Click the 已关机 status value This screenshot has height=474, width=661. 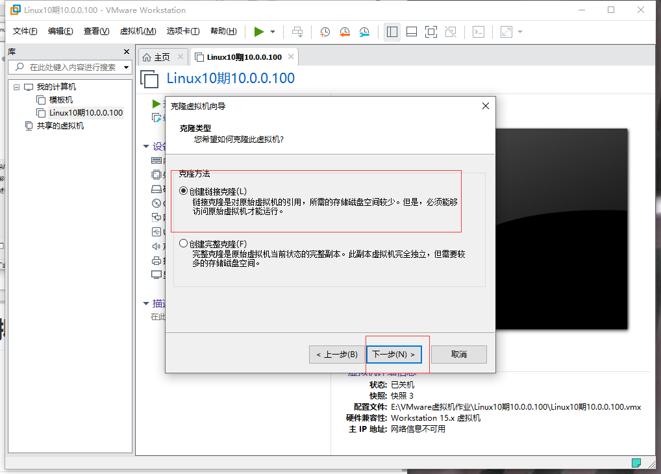(x=403, y=384)
